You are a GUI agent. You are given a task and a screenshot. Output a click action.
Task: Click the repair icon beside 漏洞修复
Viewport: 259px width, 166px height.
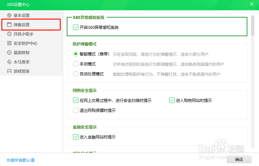click(x=9, y=52)
